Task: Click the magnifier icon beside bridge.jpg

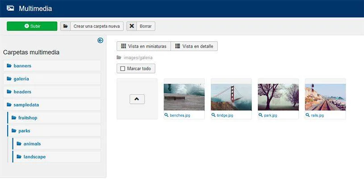Action: point(213,115)
